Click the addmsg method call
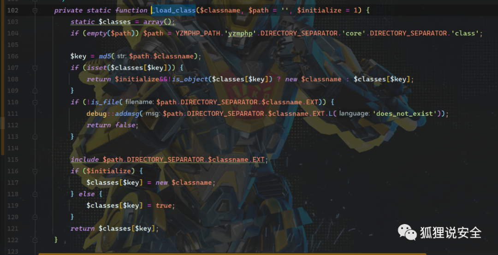This screenshot has height=255, width=498. click(127, 113)
